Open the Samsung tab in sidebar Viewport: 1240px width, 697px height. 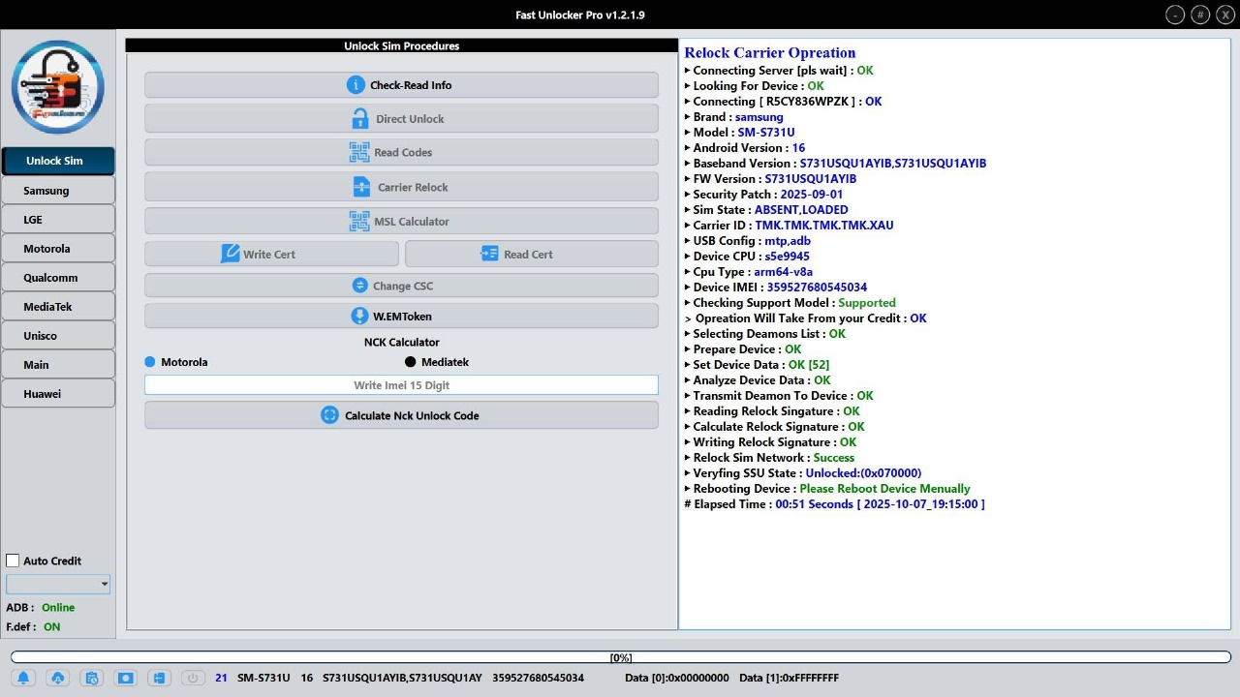(x=57, y=191)
